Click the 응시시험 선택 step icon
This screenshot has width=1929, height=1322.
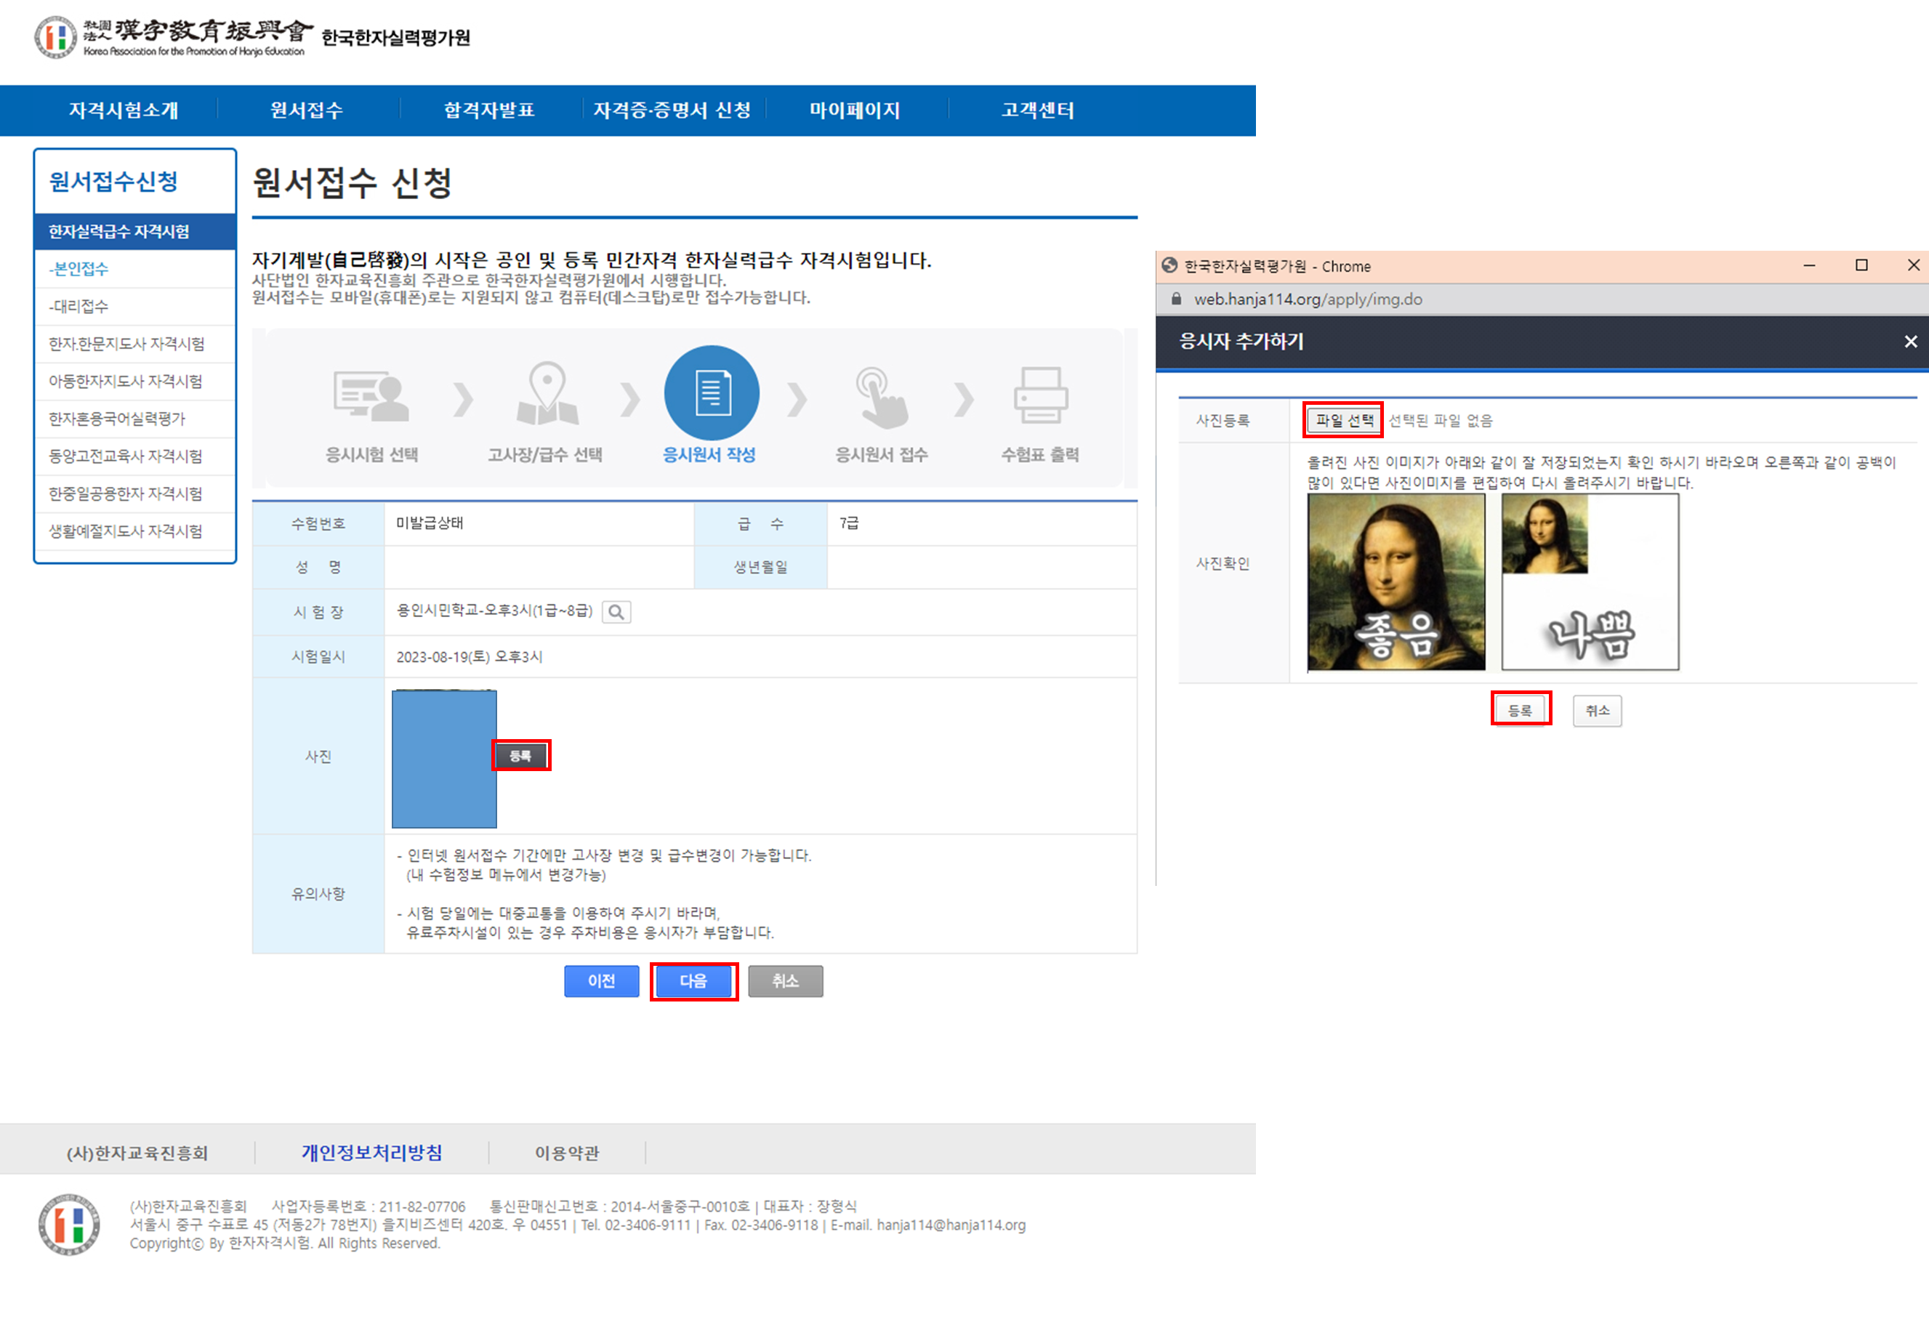point(370,396)
